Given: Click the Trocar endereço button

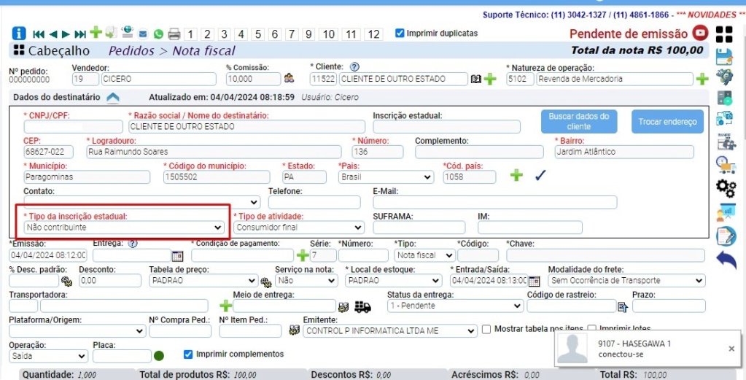Looking at the screenshot, I should (x=667, y=121).
